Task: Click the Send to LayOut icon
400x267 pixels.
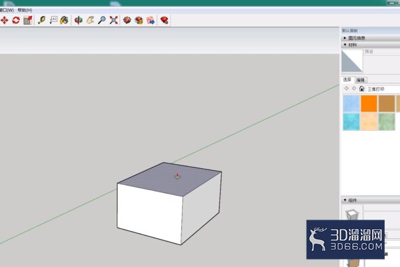Action: 151,20
